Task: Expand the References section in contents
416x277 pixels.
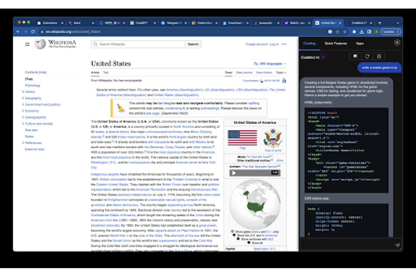Action: (x=23, y=143)
